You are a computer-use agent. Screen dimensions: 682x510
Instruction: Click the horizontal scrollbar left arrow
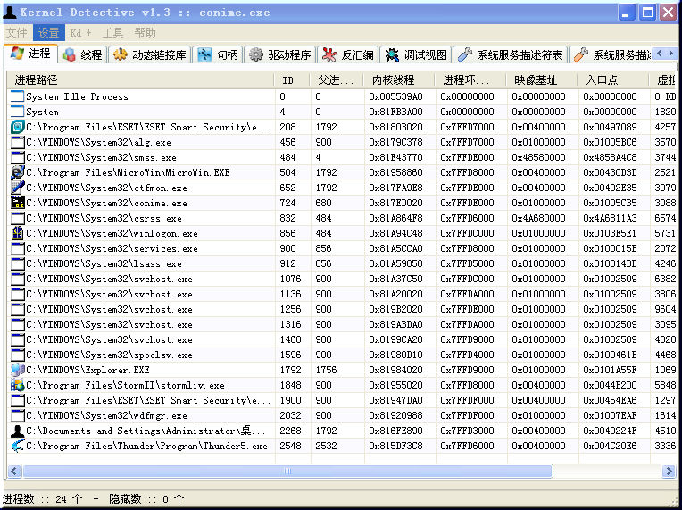[x=14, y=471]
